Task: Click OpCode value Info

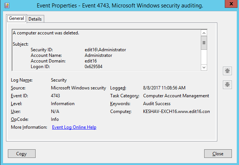Action: (55, 119)
